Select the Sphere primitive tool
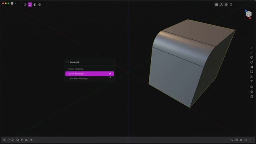Screen dimensions: 256x144 click(252, 87)
